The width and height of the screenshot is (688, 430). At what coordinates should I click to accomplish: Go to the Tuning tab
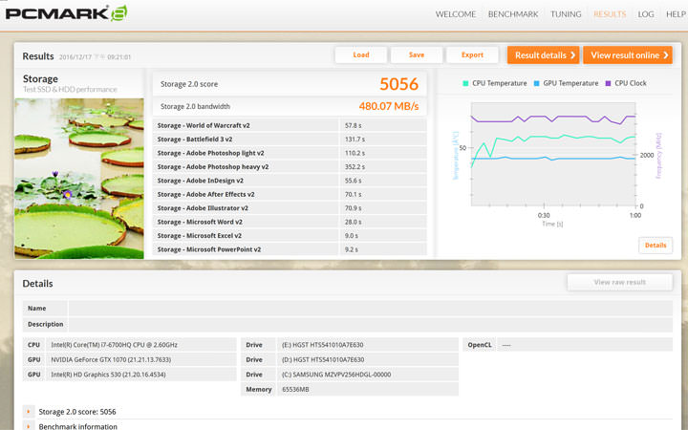(566, 14)
